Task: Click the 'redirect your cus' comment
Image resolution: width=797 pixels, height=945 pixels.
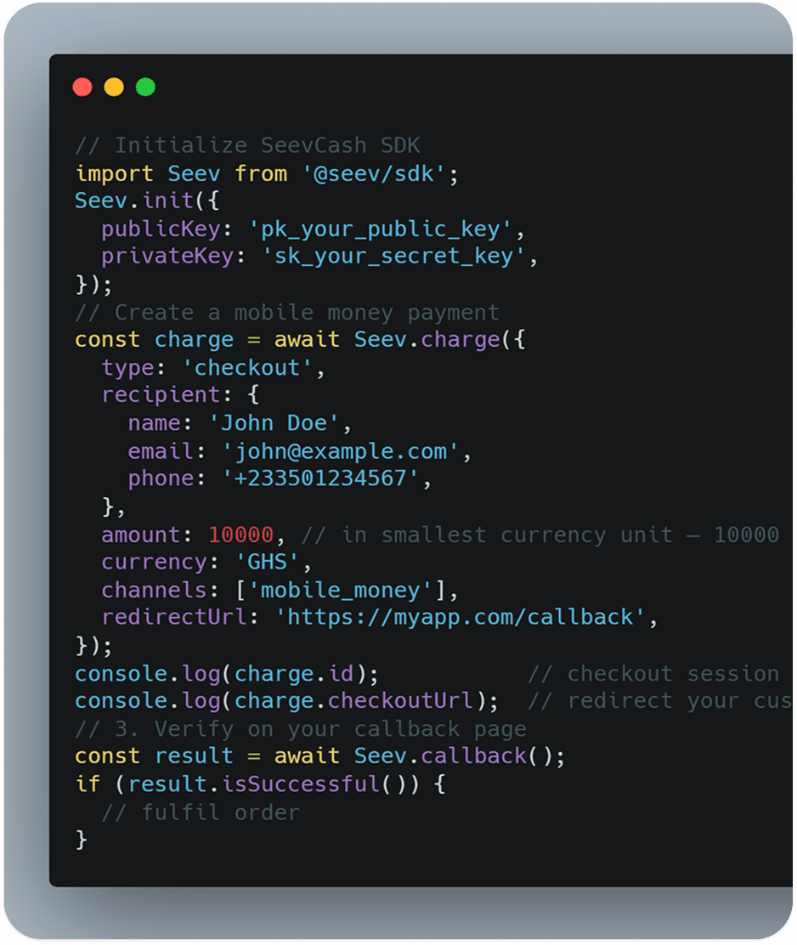Action: point(659,701)
